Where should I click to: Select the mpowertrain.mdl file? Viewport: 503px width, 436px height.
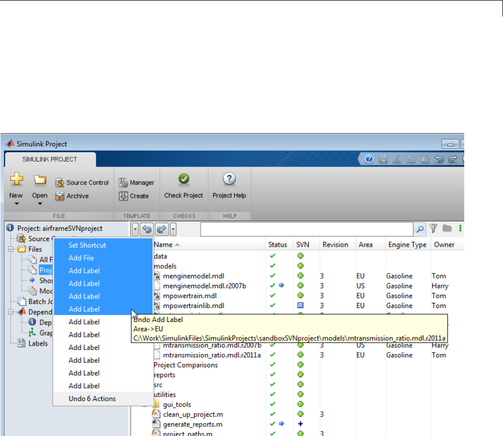[x=190, y=296]
